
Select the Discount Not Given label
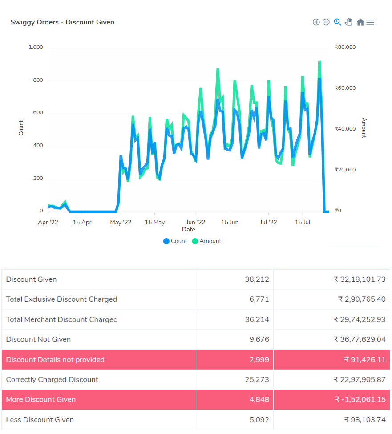39,339
